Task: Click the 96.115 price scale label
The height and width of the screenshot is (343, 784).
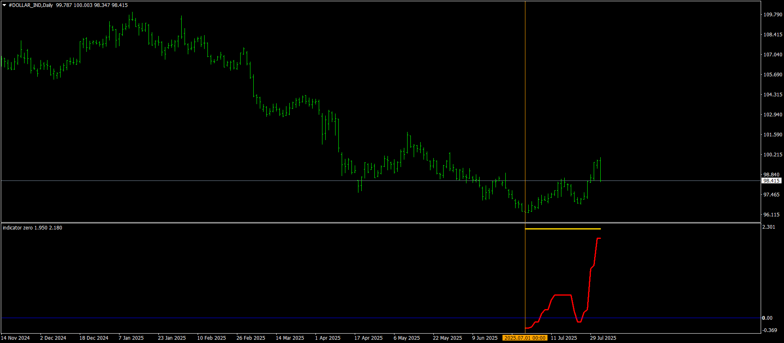Action: pyautogui.click(x=773, y=215)
